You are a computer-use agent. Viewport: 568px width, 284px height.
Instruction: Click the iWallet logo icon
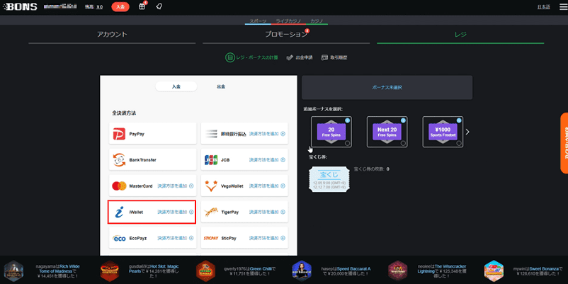click(119, 212)
